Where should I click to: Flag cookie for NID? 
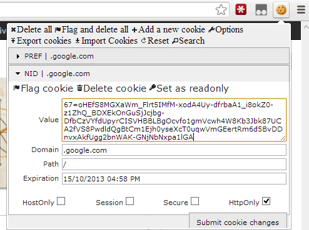[43, 89]
